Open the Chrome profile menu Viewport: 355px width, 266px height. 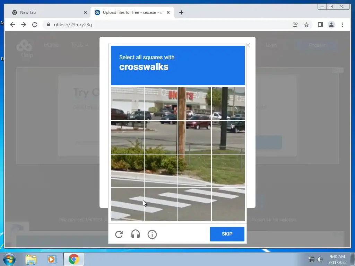click(331, 25)
